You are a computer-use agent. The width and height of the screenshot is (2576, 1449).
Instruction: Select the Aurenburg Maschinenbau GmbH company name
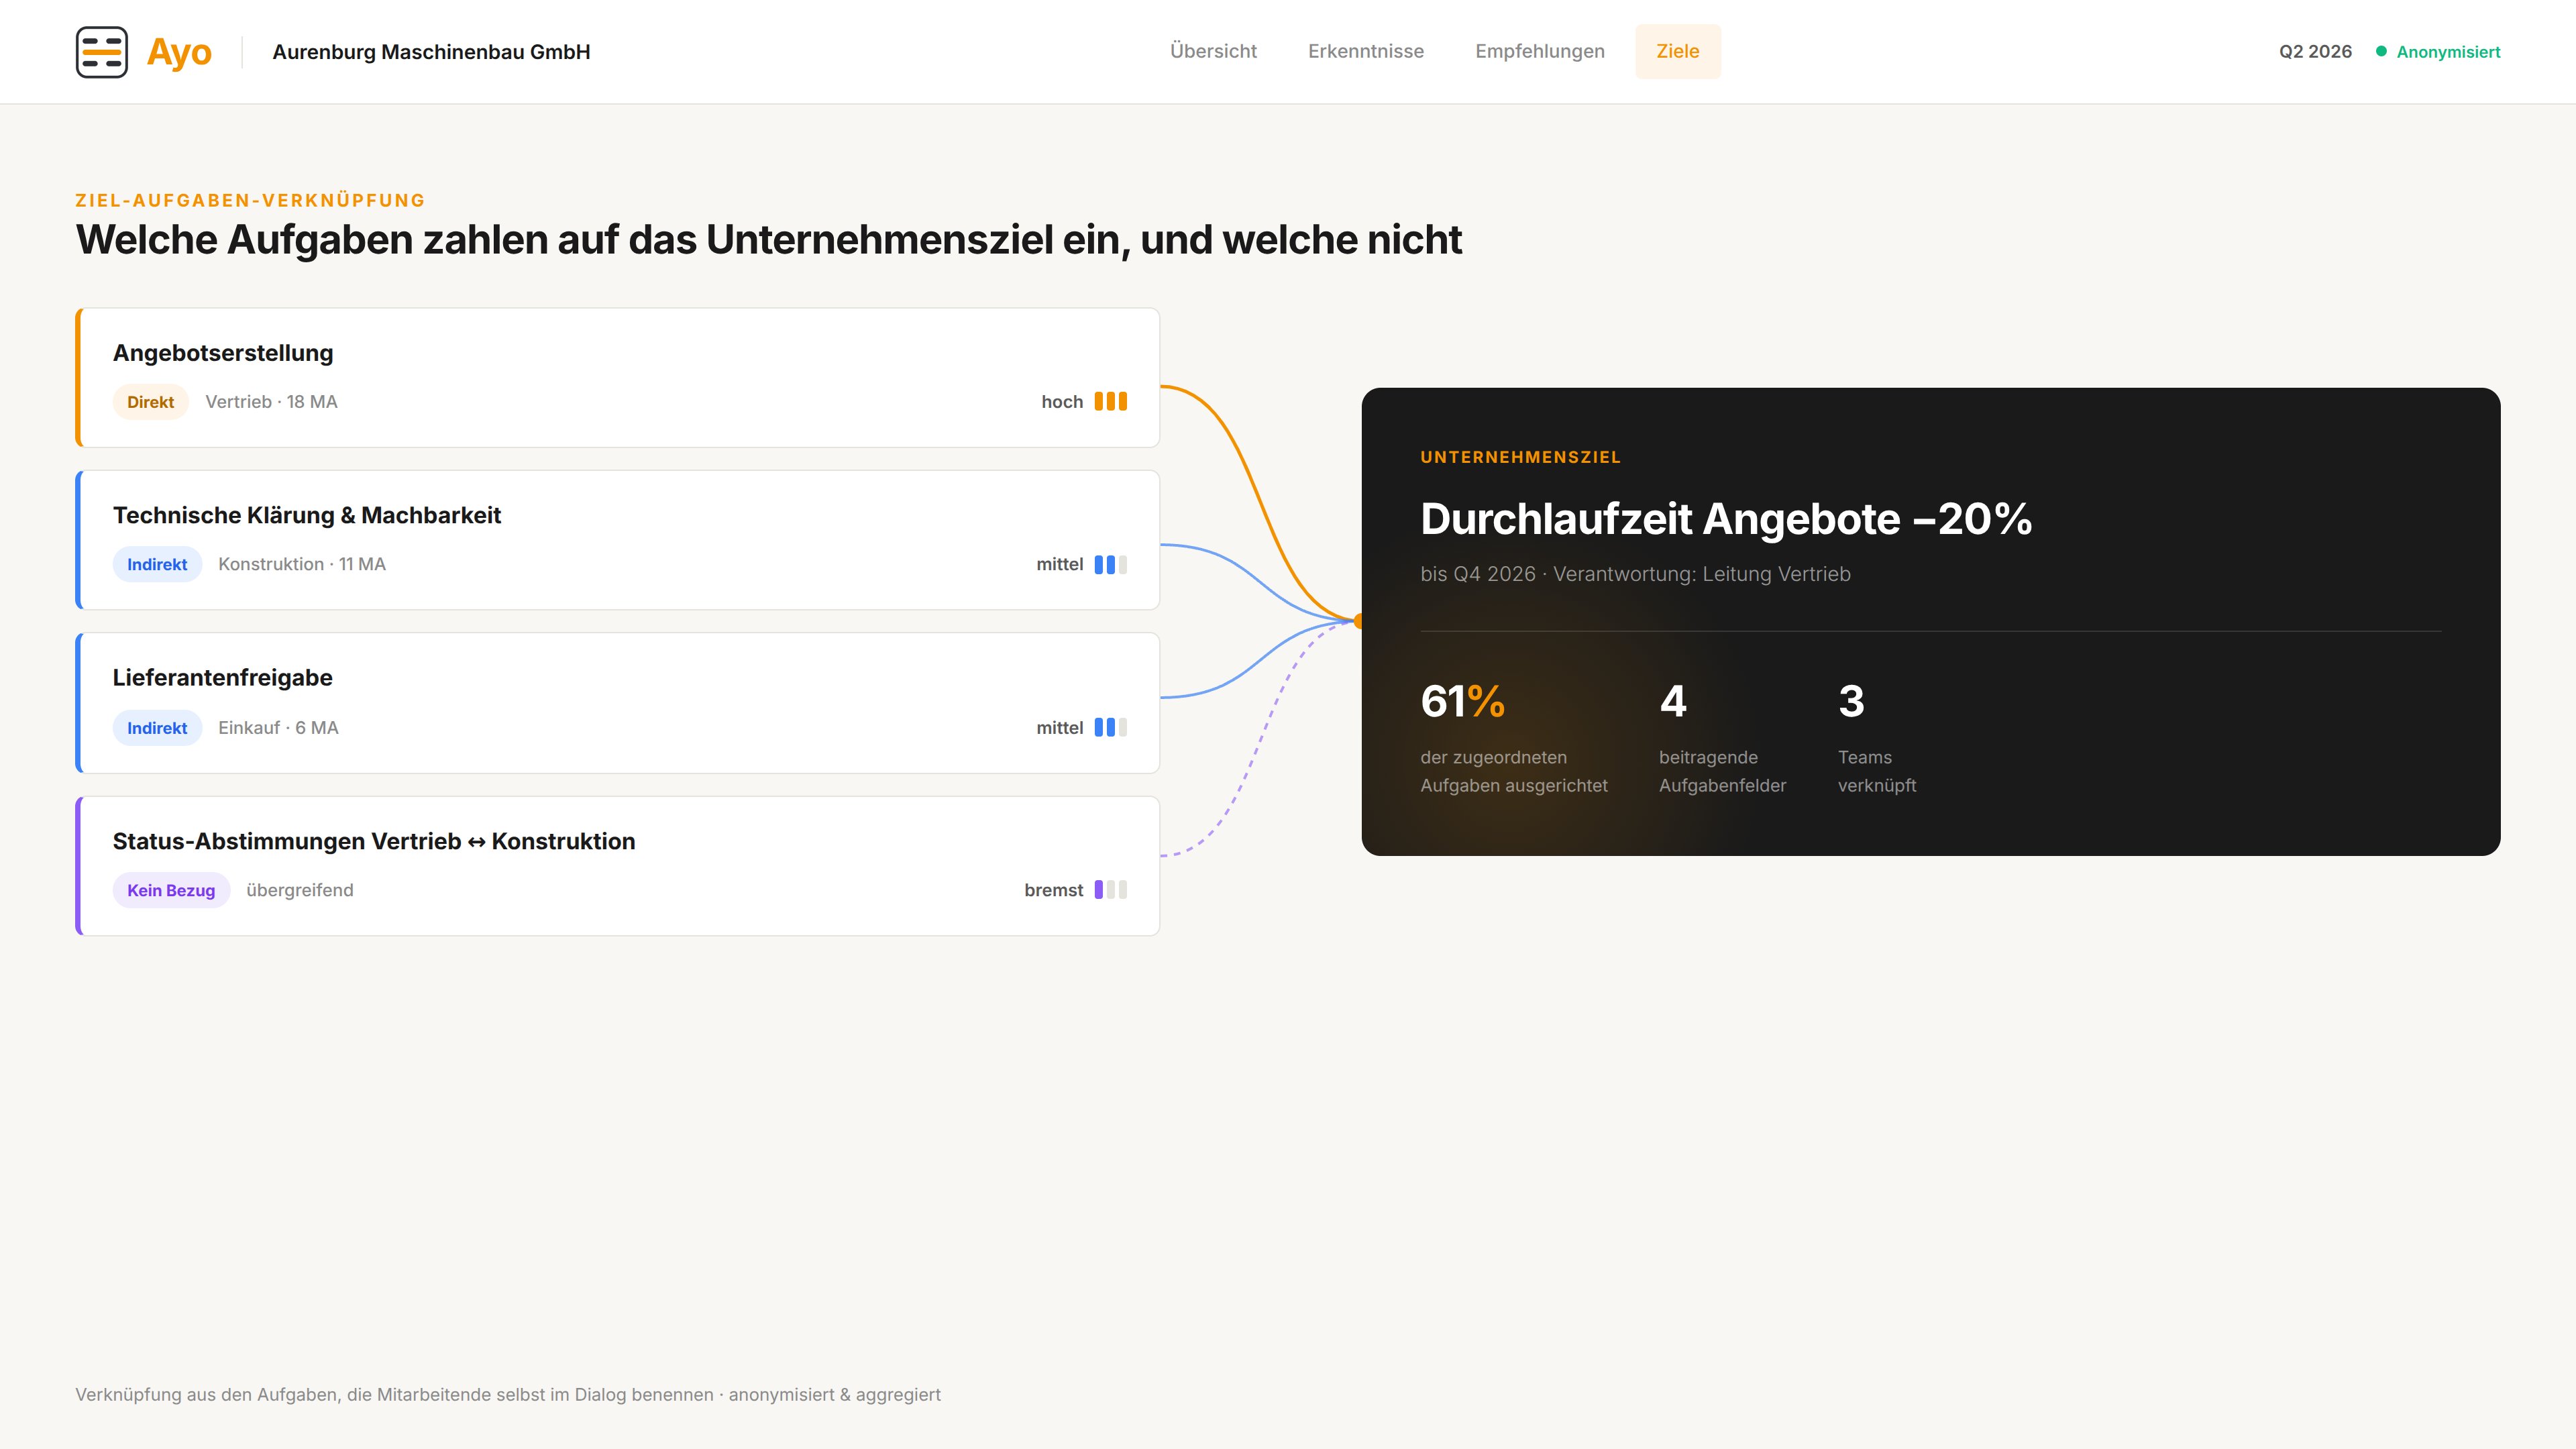point(431,52)
